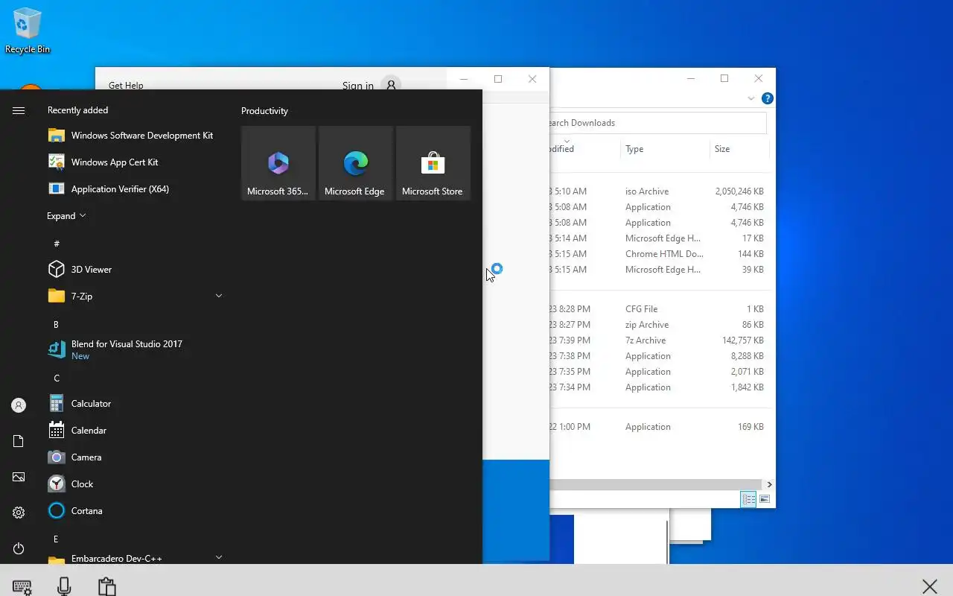Click the clipboard icon in bottom bar
The image size is (953, 596).
point(106,586)
